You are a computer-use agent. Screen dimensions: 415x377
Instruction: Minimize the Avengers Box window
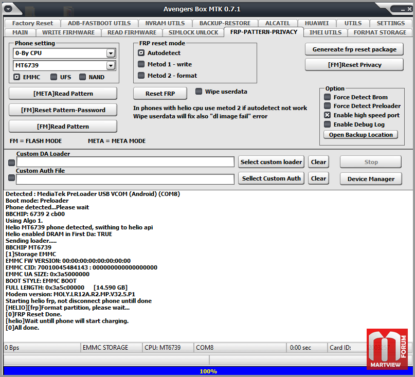(x=403, y=9)
